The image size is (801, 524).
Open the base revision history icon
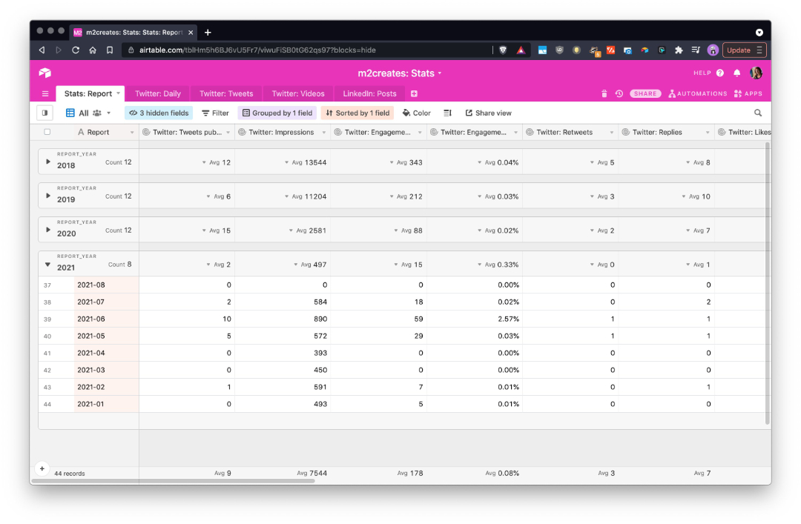point(619,93)
